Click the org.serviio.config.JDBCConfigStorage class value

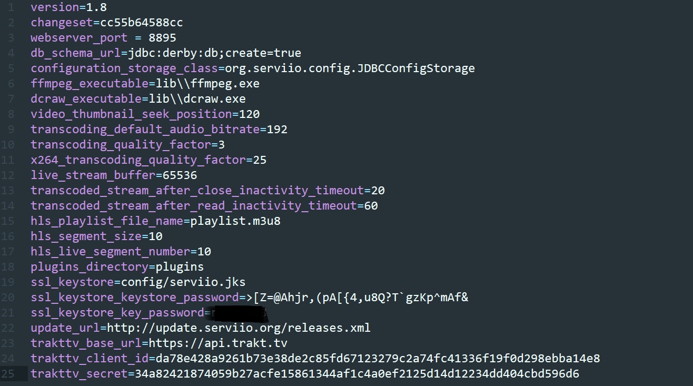(x=350, y=68)
